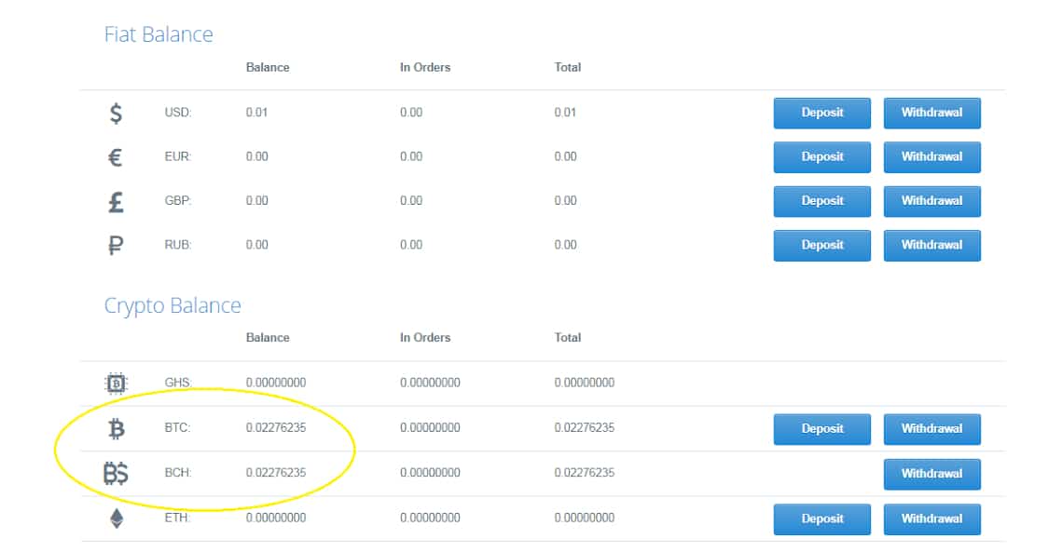Viewport: 1049px width, 552px height.
Task: Deposit into the GBP balance
Action: 821,201
